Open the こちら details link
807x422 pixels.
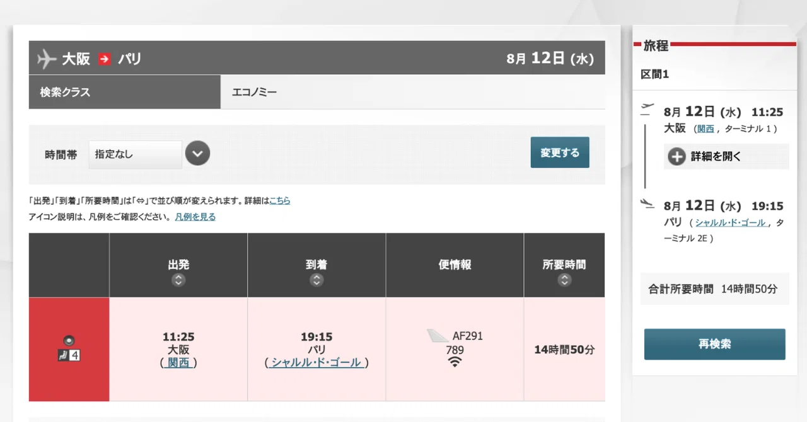pyautogui.click(x=280, y=201)
